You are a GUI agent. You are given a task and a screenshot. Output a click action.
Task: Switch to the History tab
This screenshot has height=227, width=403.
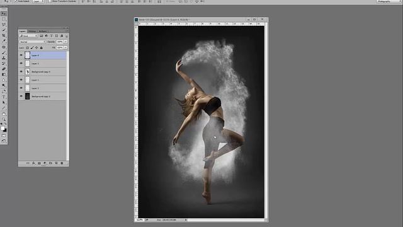[32, 31]
